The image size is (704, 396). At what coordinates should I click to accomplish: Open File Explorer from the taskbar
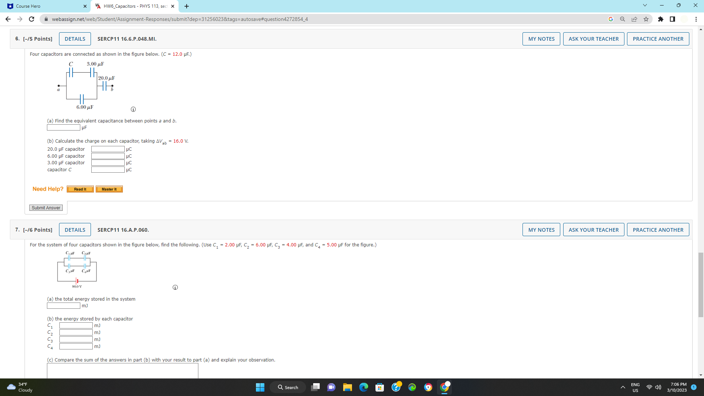(347, 387)
